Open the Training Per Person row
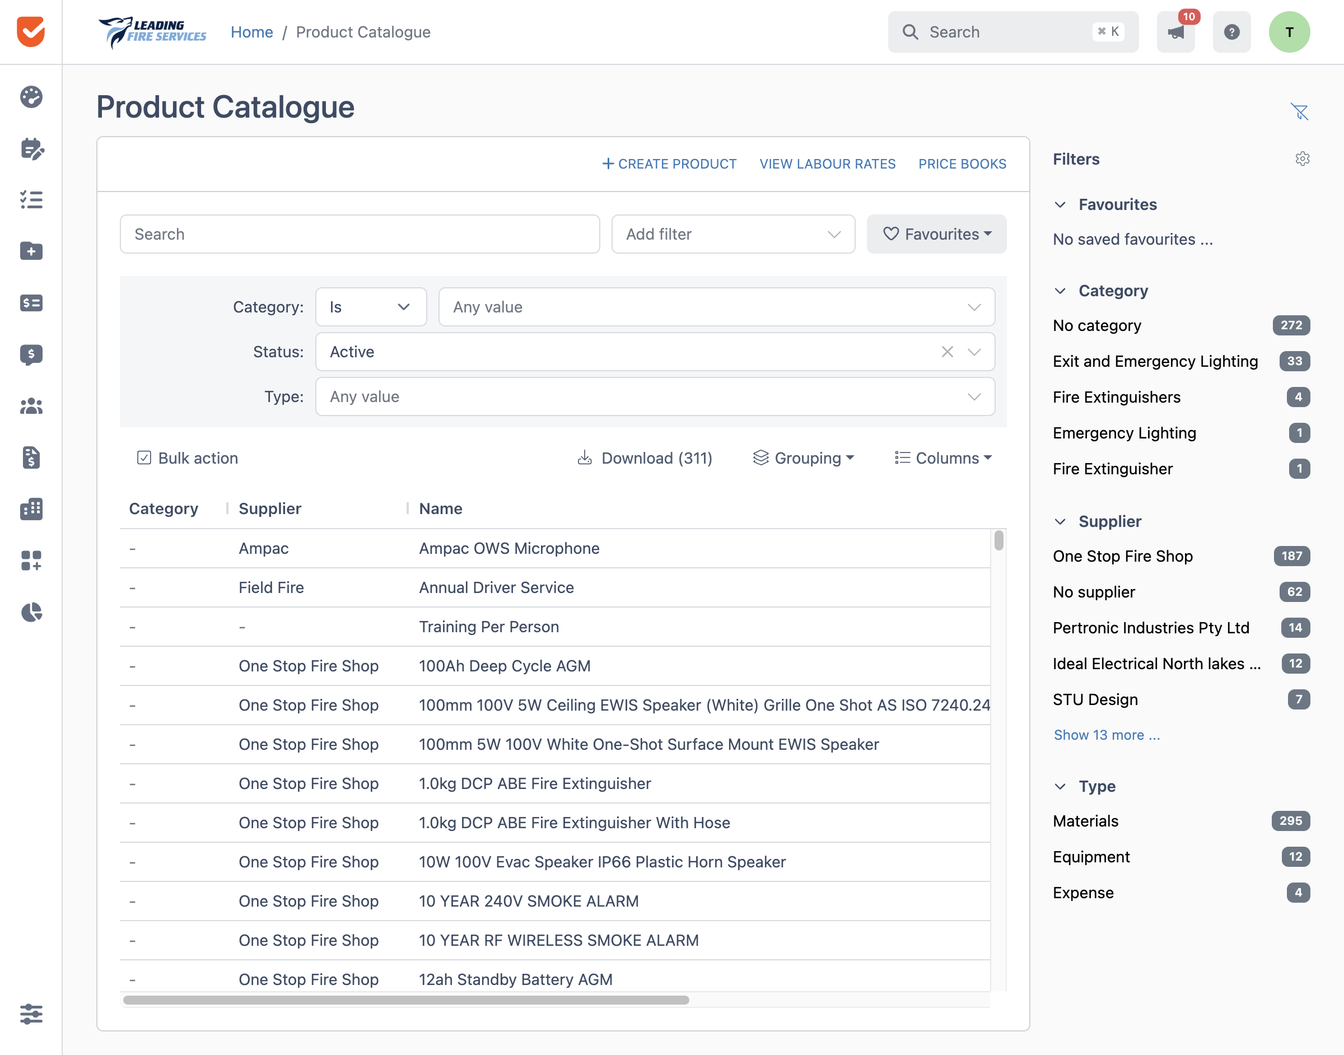 (554, 627)
